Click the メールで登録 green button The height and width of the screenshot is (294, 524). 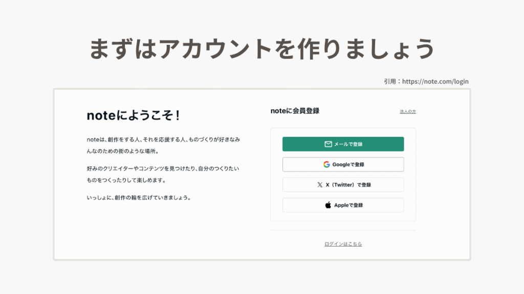[343, 144]
